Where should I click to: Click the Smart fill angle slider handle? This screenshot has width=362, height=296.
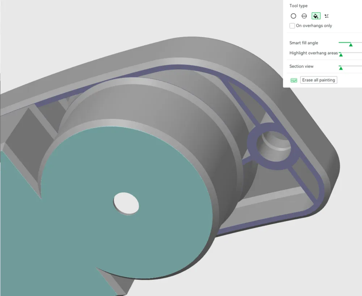(351, 44)
